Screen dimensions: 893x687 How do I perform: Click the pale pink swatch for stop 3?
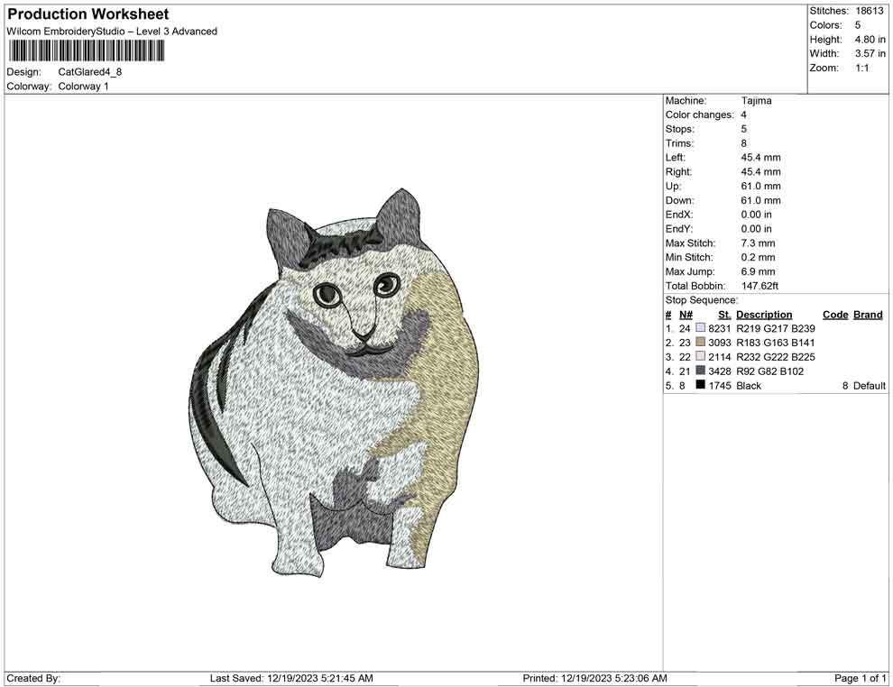click(700, 357)
